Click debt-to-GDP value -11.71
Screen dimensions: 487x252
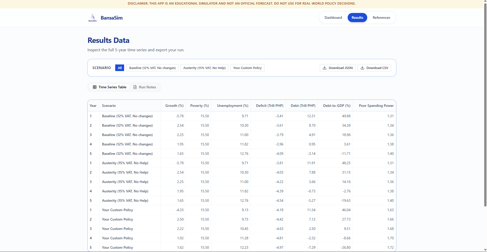[x=346, y=154]
